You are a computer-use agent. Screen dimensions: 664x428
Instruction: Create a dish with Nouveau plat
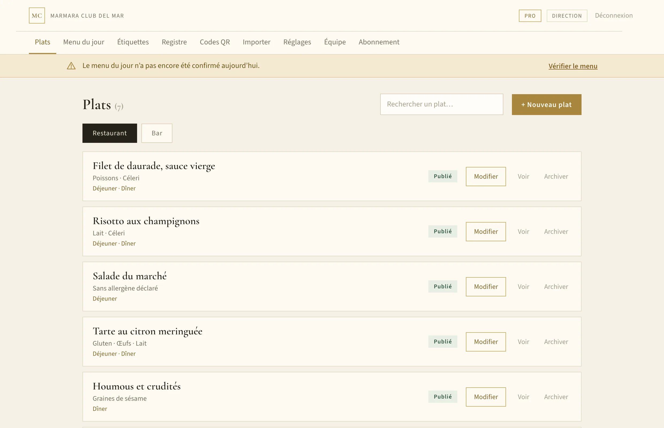pyautogui.click(x=547, y=105)
